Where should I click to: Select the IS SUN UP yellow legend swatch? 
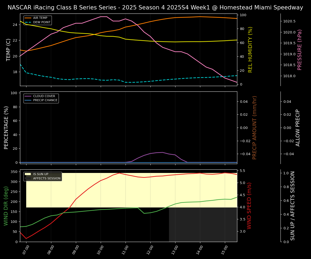[27, 174]
